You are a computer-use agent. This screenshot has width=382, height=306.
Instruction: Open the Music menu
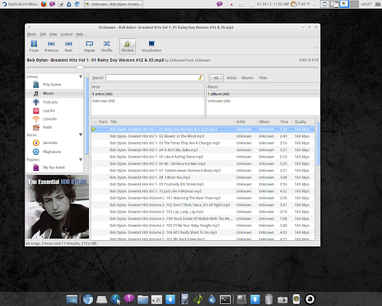click(32, 34)
